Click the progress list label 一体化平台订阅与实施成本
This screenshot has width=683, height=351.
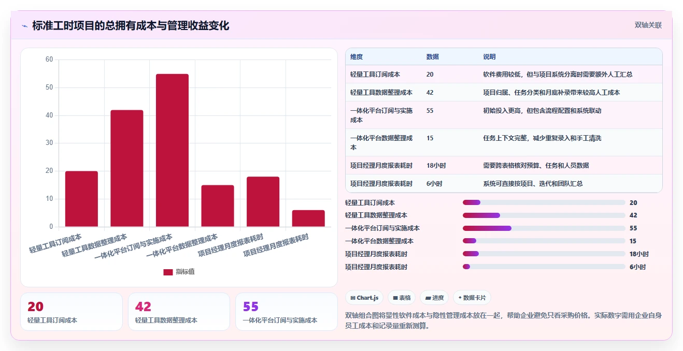(x=382, y=228)
